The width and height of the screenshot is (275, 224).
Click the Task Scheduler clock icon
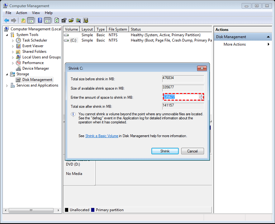[x=18, y=40]
